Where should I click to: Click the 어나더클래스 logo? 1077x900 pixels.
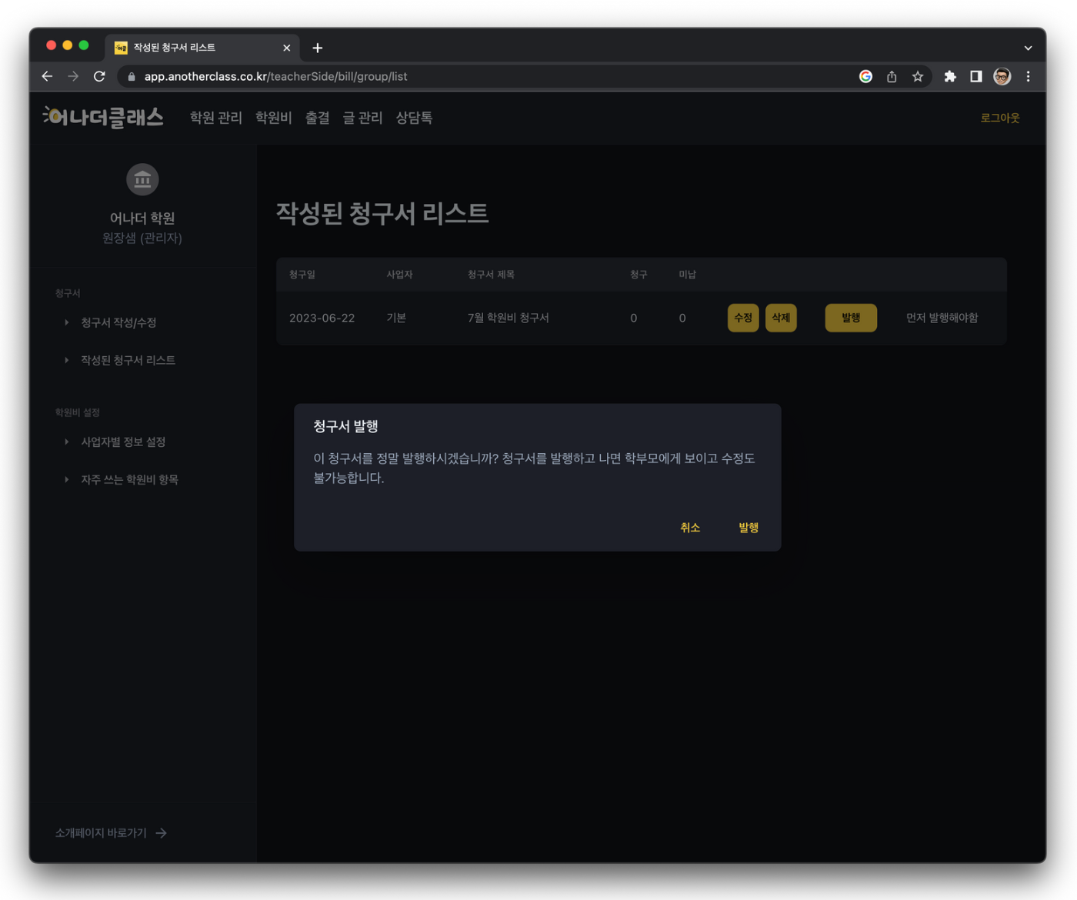pos(103,117)
